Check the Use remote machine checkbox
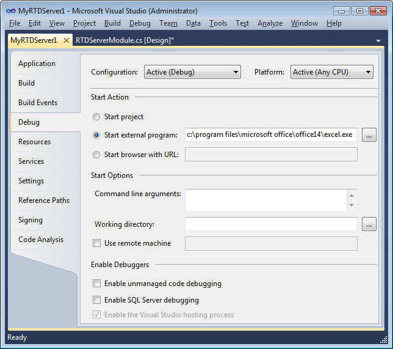This screenshot has width=393, height=349. pyautogui.click(x=97, y=243)
